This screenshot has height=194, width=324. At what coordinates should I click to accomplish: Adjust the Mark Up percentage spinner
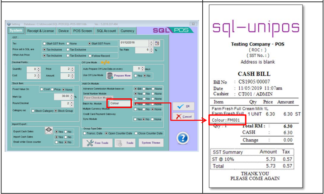click(71, 97)
